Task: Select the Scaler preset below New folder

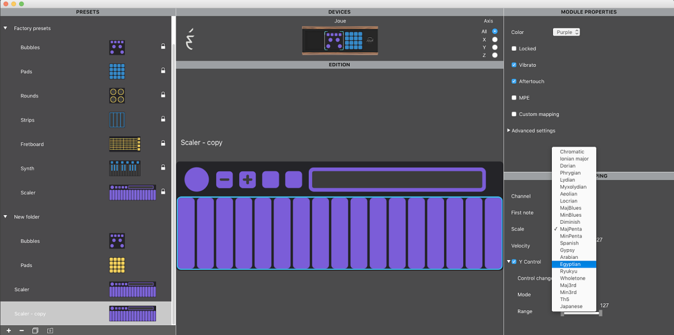Action: pos(86,289)
